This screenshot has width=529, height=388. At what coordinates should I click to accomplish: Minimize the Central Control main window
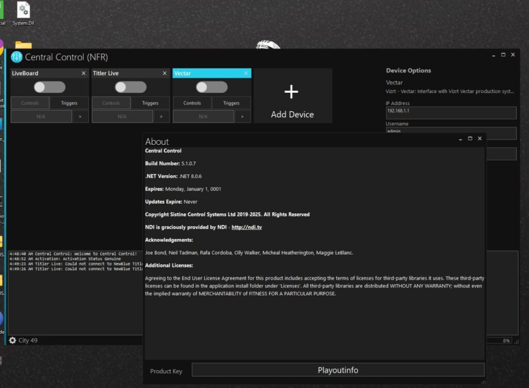(493, 55)
